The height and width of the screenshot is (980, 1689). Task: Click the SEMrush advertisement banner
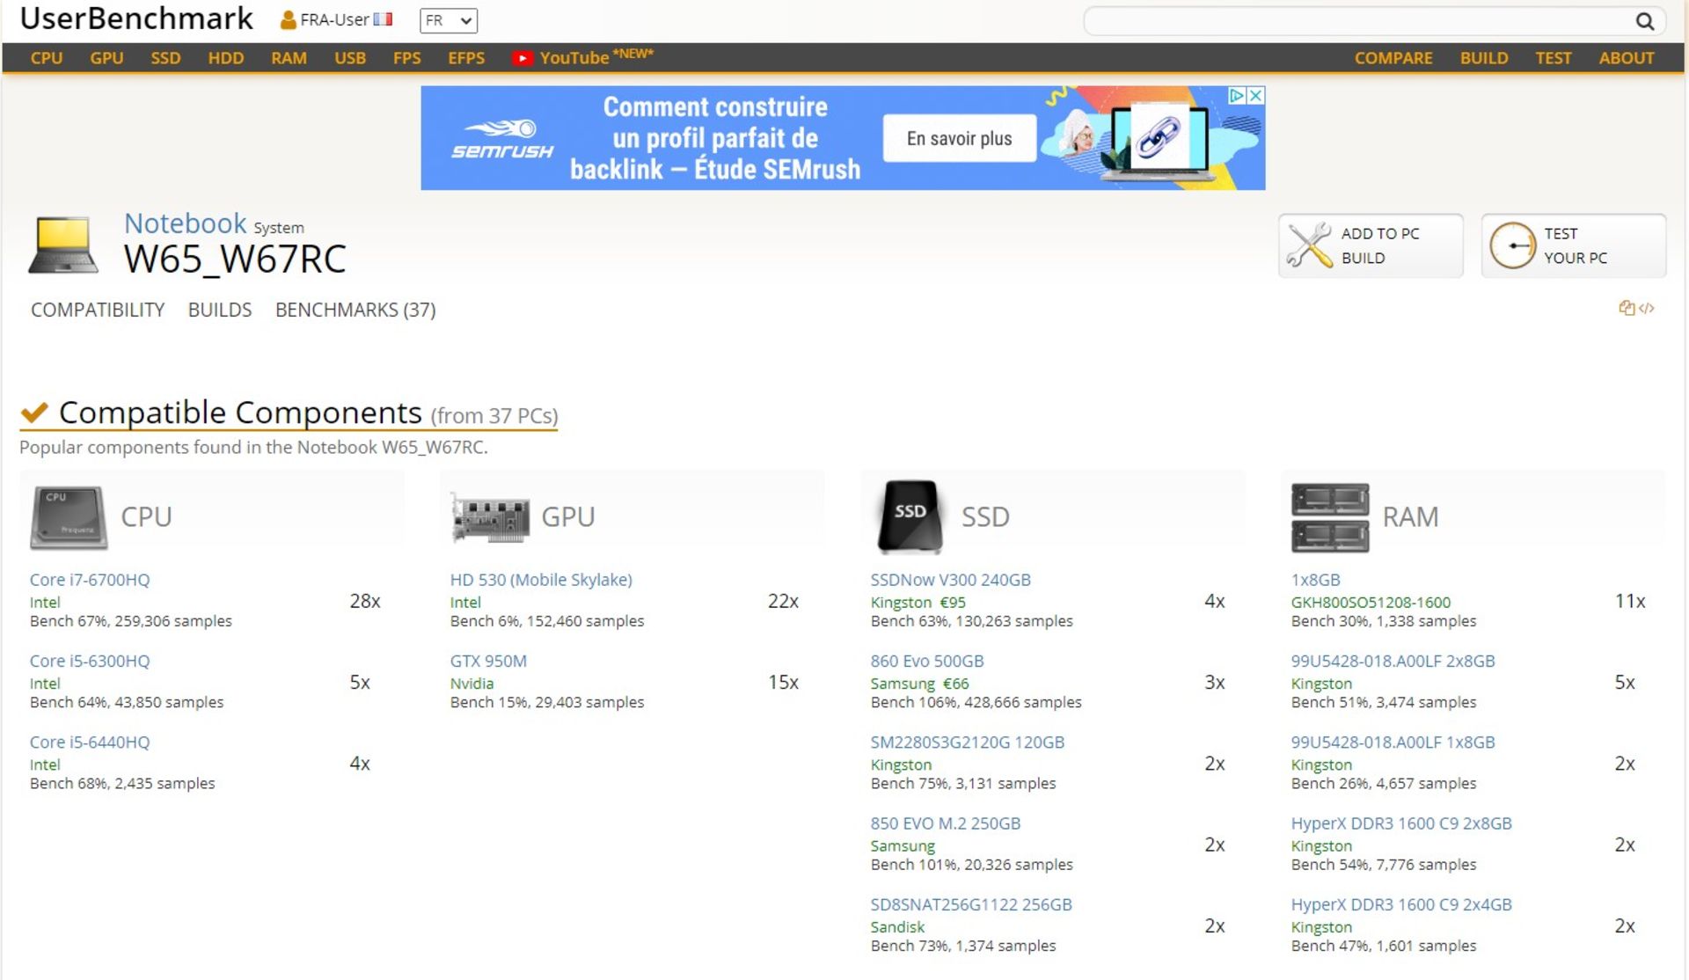pos(843,138)
